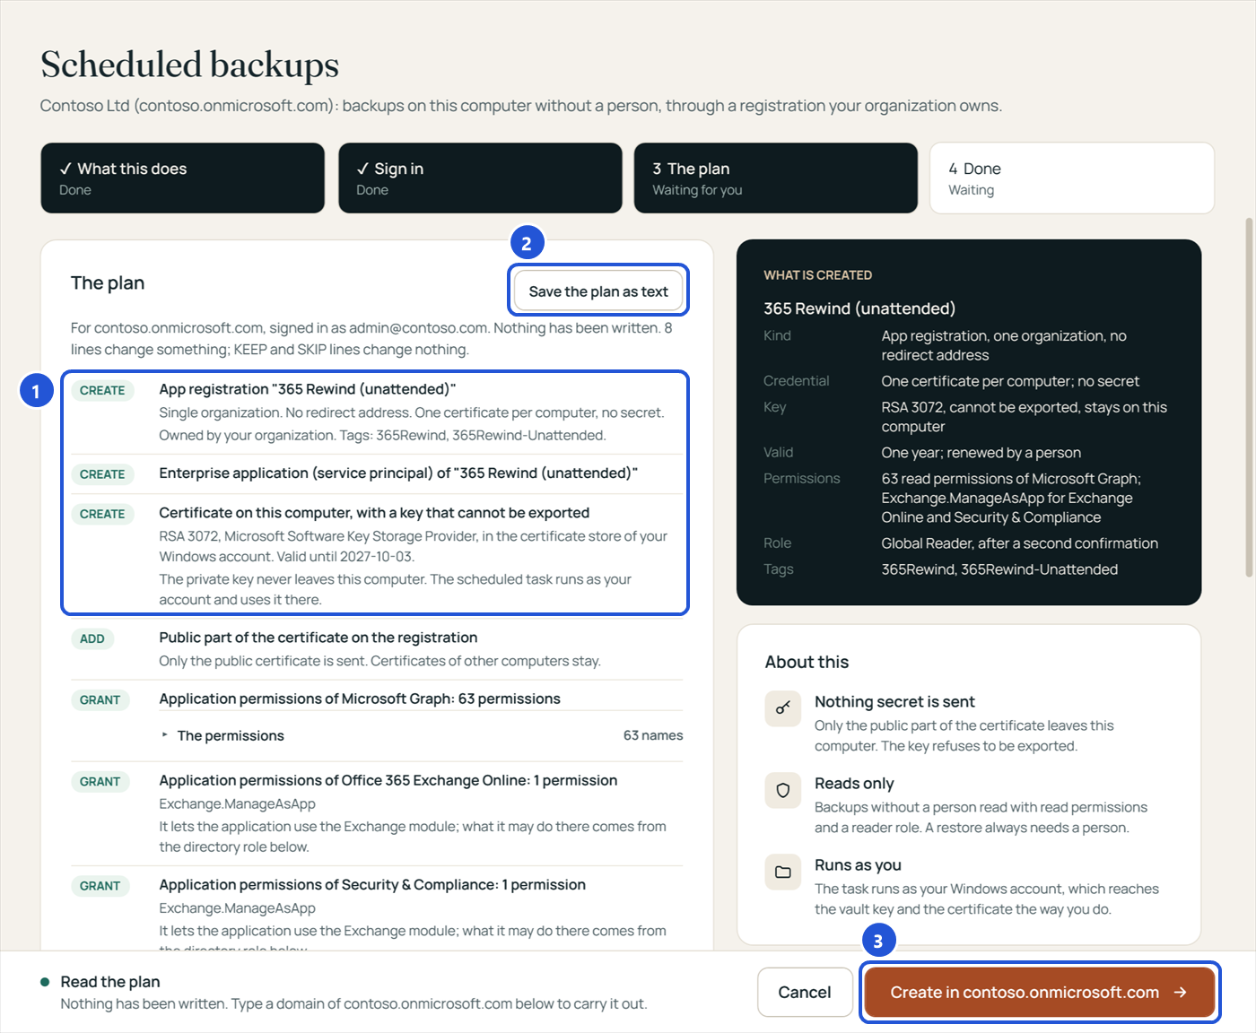The height and width of the screenshot is (1033, 1256).
Task: Click the Permissions label in dark panel
Action: click(802, 479)
